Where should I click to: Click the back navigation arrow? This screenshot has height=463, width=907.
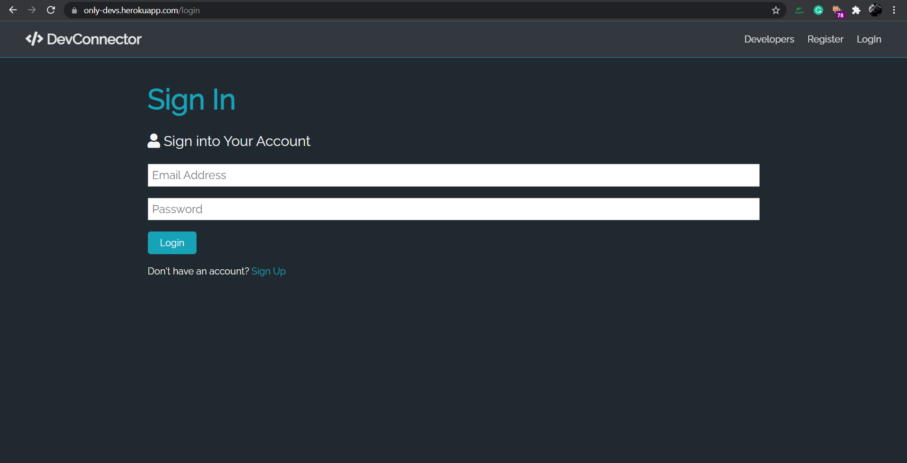tap(13, 10)
